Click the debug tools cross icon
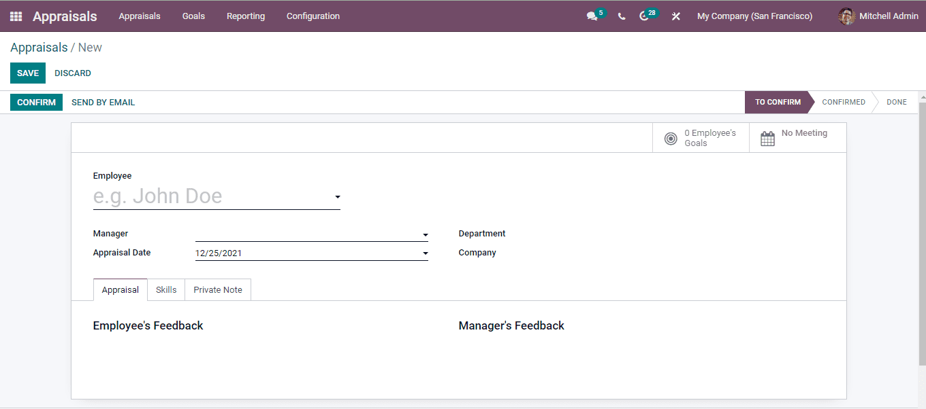Image resolution: width=926 pixels, height=409 pixels. click(676, 16)
